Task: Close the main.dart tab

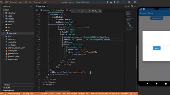Action: point(48,6)
